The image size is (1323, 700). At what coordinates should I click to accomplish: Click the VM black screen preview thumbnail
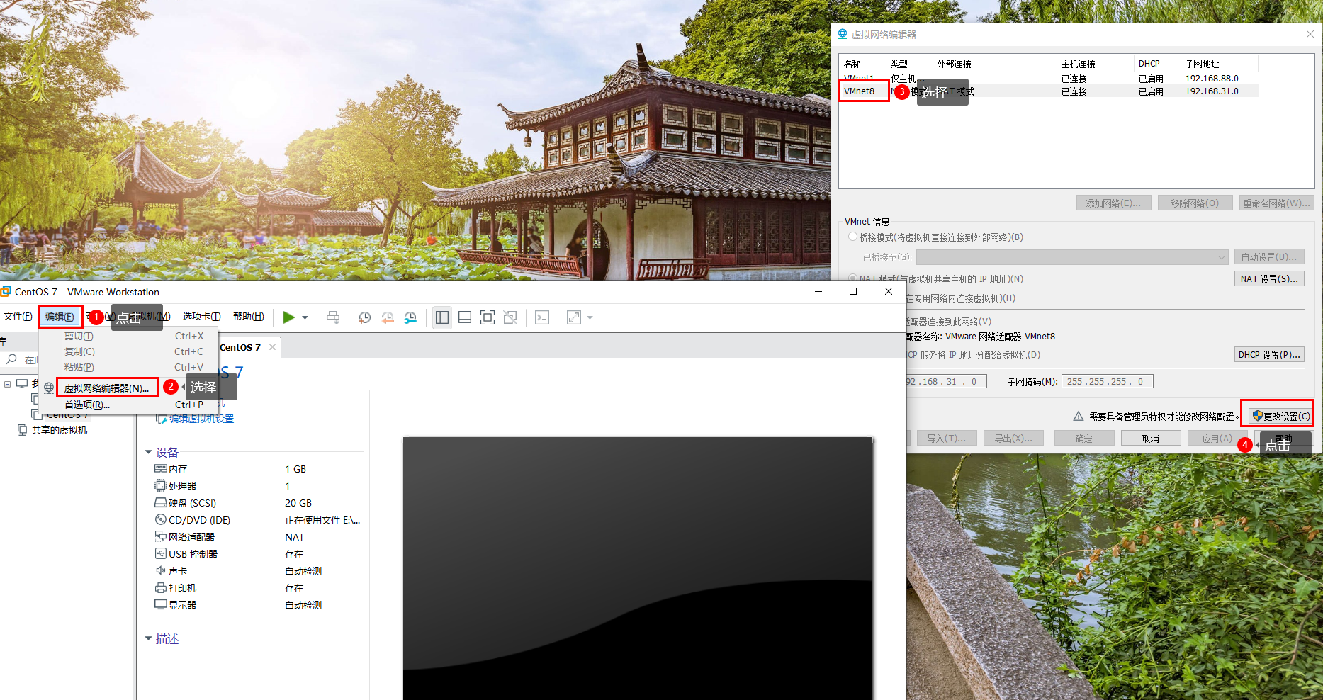638,568
